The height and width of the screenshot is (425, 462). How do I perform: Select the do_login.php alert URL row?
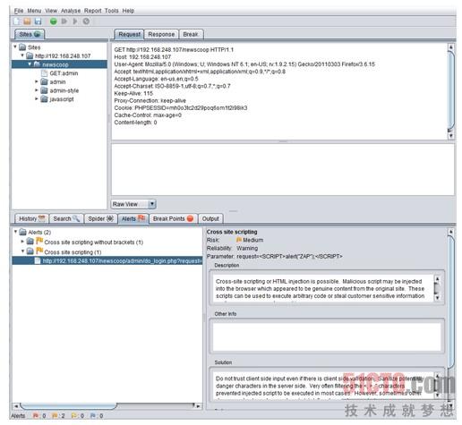[107, 261]
